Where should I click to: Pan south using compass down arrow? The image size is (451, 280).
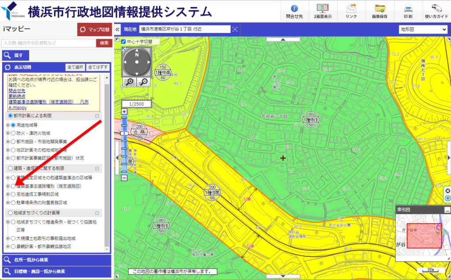(x=137, y=73)
